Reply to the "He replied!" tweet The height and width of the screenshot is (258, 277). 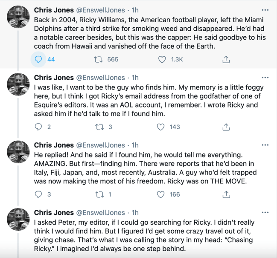coord(38,194)
